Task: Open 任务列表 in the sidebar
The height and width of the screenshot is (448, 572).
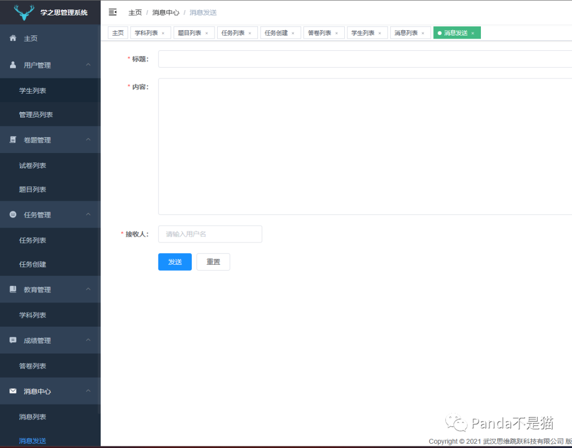Action: tap(50, 240)
